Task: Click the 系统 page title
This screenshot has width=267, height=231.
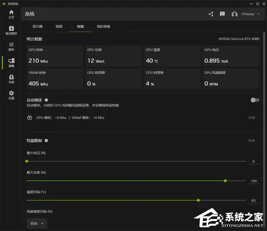Action: coord(30,14)
